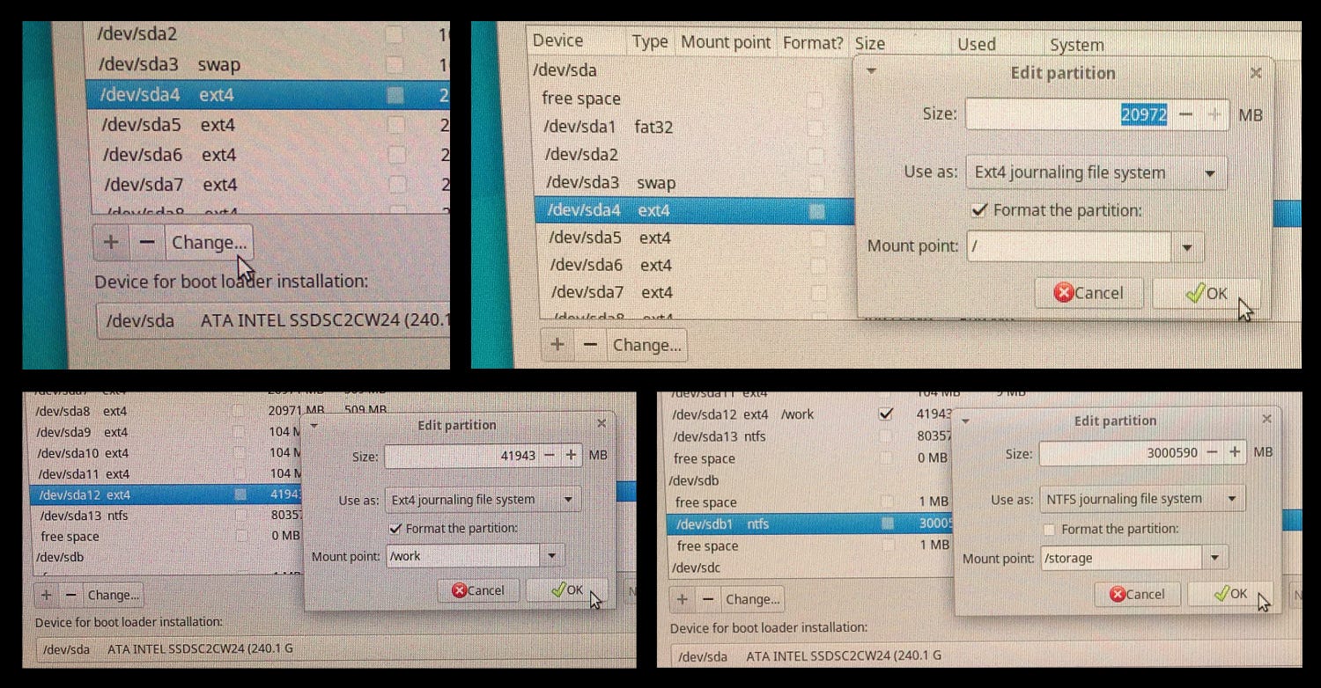Image resolution: width=1321 pixels, height=688 pixels.
Task: Click the − button in the /storage dialog photo
Action: click(x=708, y=599)
